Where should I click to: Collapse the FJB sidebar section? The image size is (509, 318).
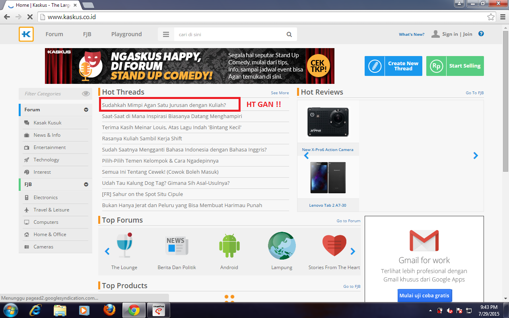[86, 184]
